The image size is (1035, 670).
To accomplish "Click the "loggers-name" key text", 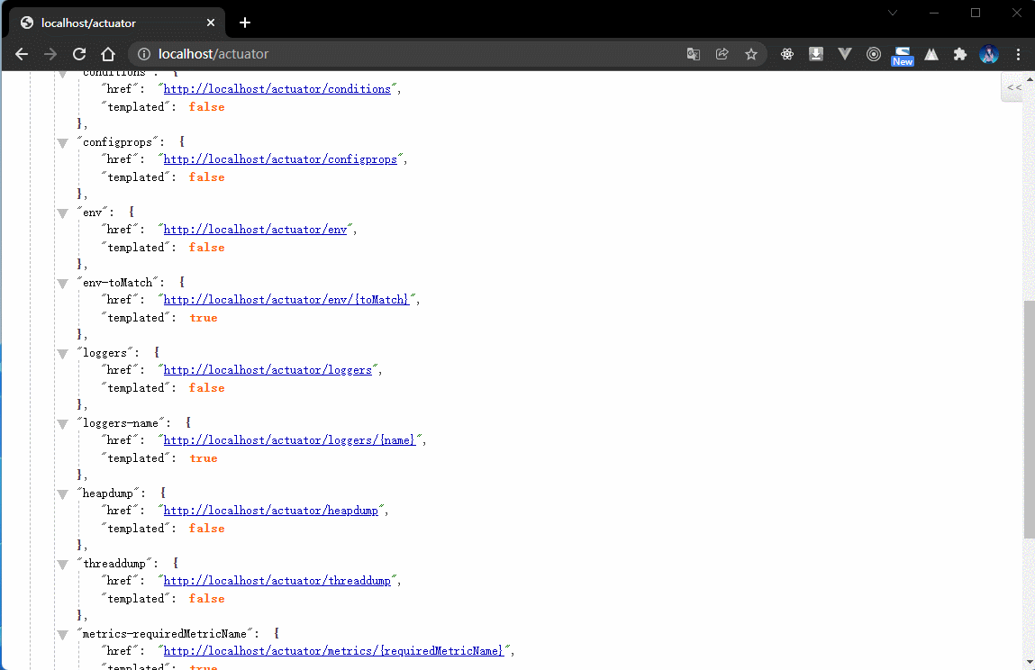I will tap(121, 423).
